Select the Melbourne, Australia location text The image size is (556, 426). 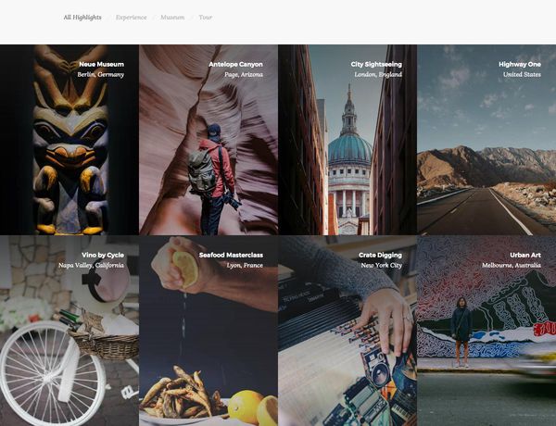511,265
